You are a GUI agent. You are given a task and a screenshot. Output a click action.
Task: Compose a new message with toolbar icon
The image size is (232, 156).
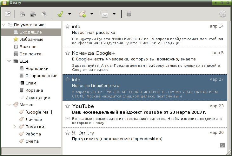coord(8,14)
